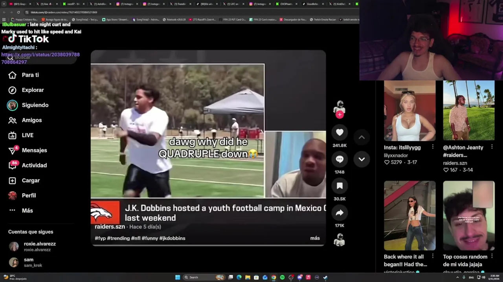The height and width of the screenshot is (282, 503).
Task: Open the 'Insta: itslilyygg' video thumbnail
Action: tap(409, 110)
